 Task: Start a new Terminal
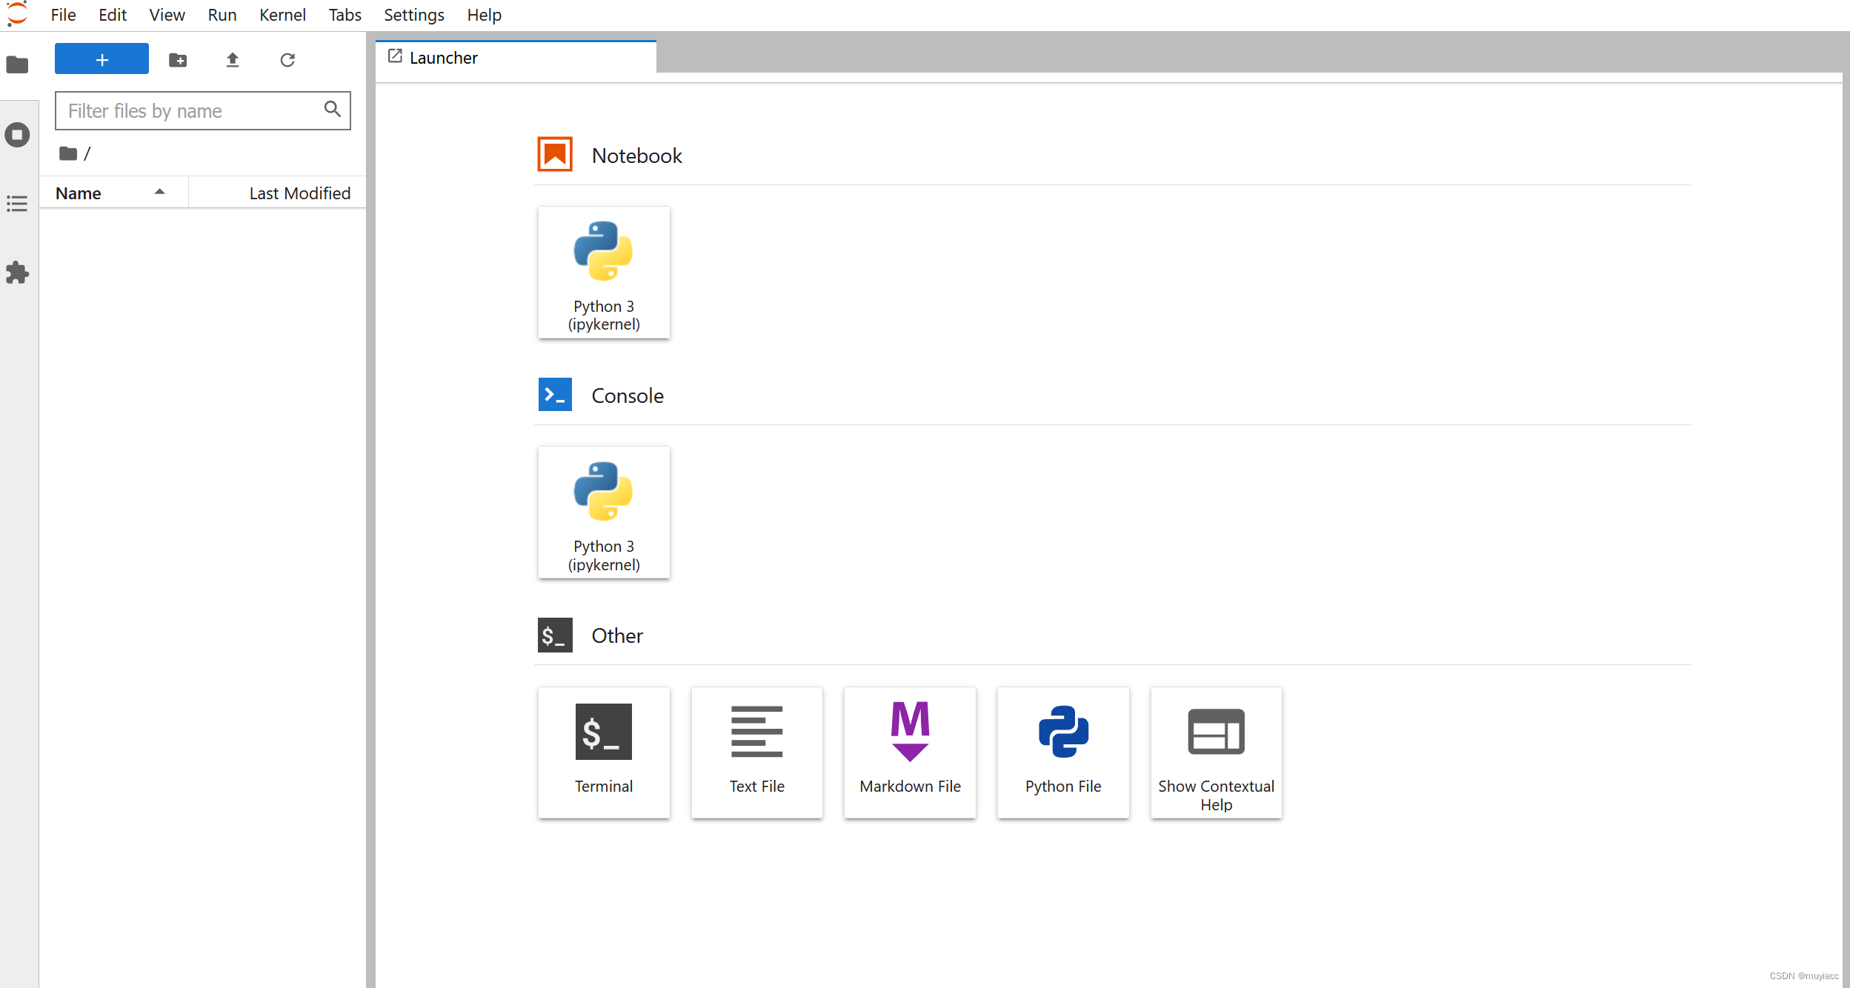pyautogui.click(x=604, y=752)
